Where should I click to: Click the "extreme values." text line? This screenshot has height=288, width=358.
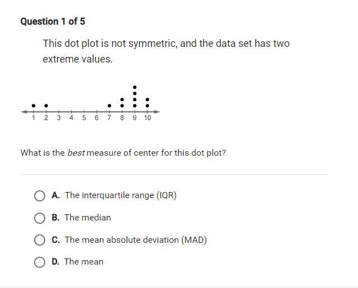[78, 59]
